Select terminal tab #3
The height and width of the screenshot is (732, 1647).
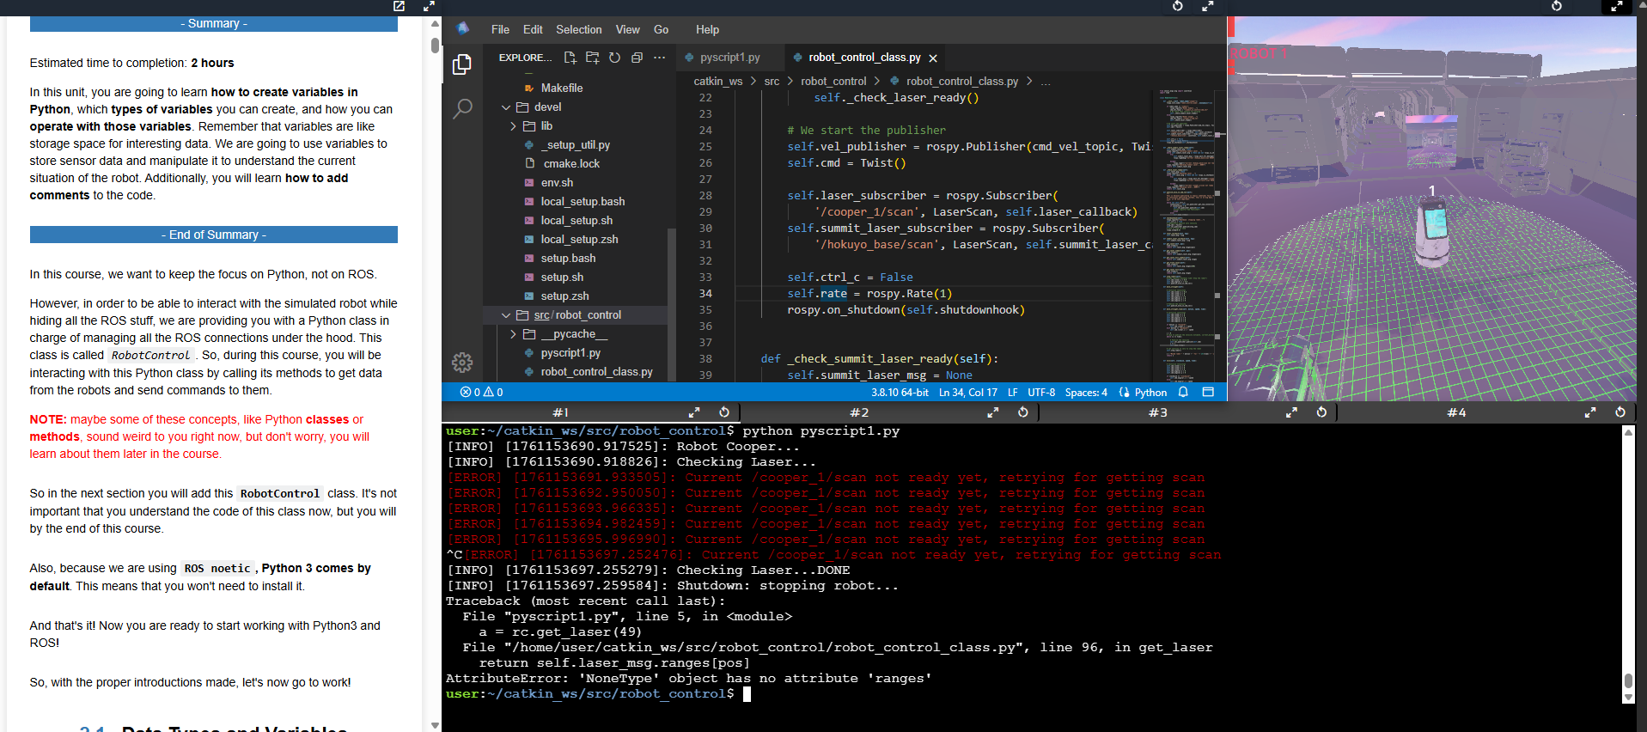click(x=1157, y=412)
